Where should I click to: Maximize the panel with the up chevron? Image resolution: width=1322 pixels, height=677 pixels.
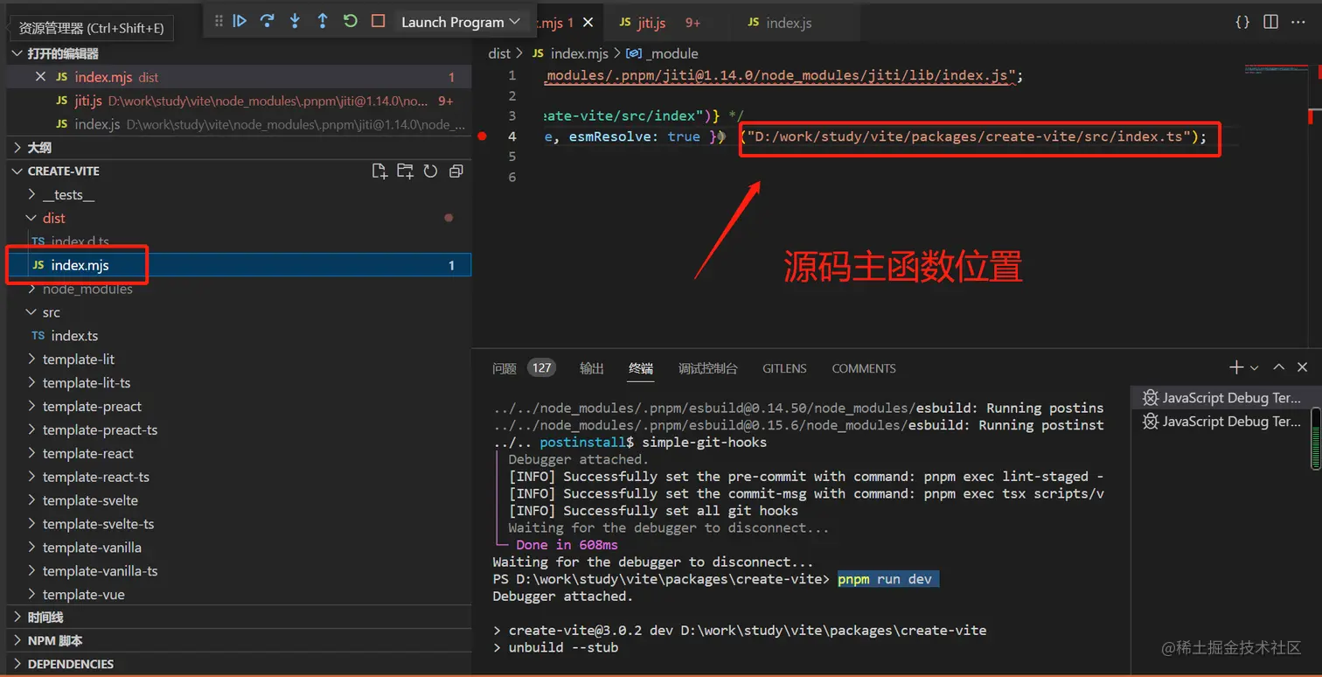(1278, 367)
